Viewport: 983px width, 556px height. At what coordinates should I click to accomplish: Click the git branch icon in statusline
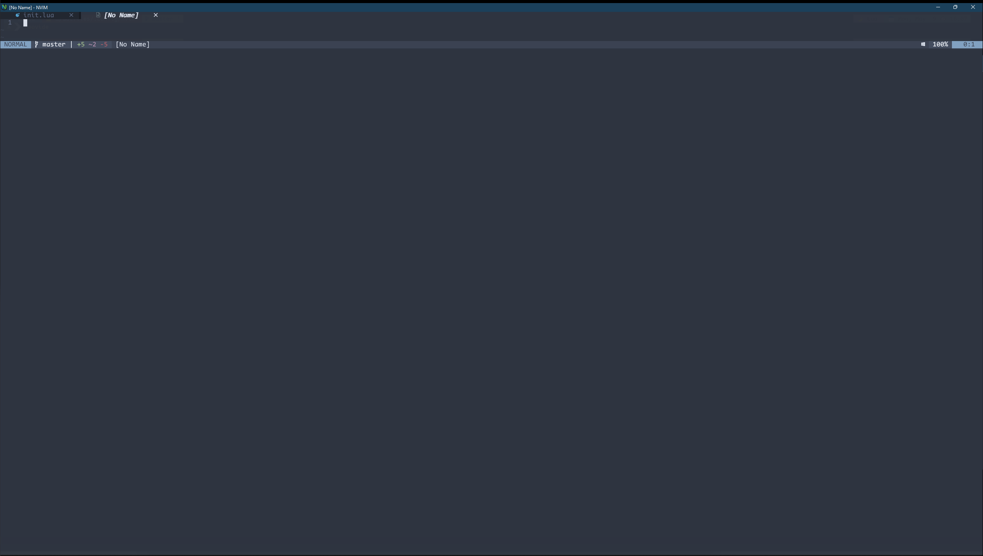point(36,45)
